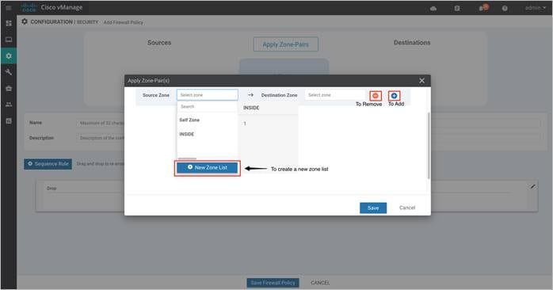Image resolution: width=553 pixels, height=290 pixels.
Task: Open the Administration people icon in sidebar
Action: (9, 105)
